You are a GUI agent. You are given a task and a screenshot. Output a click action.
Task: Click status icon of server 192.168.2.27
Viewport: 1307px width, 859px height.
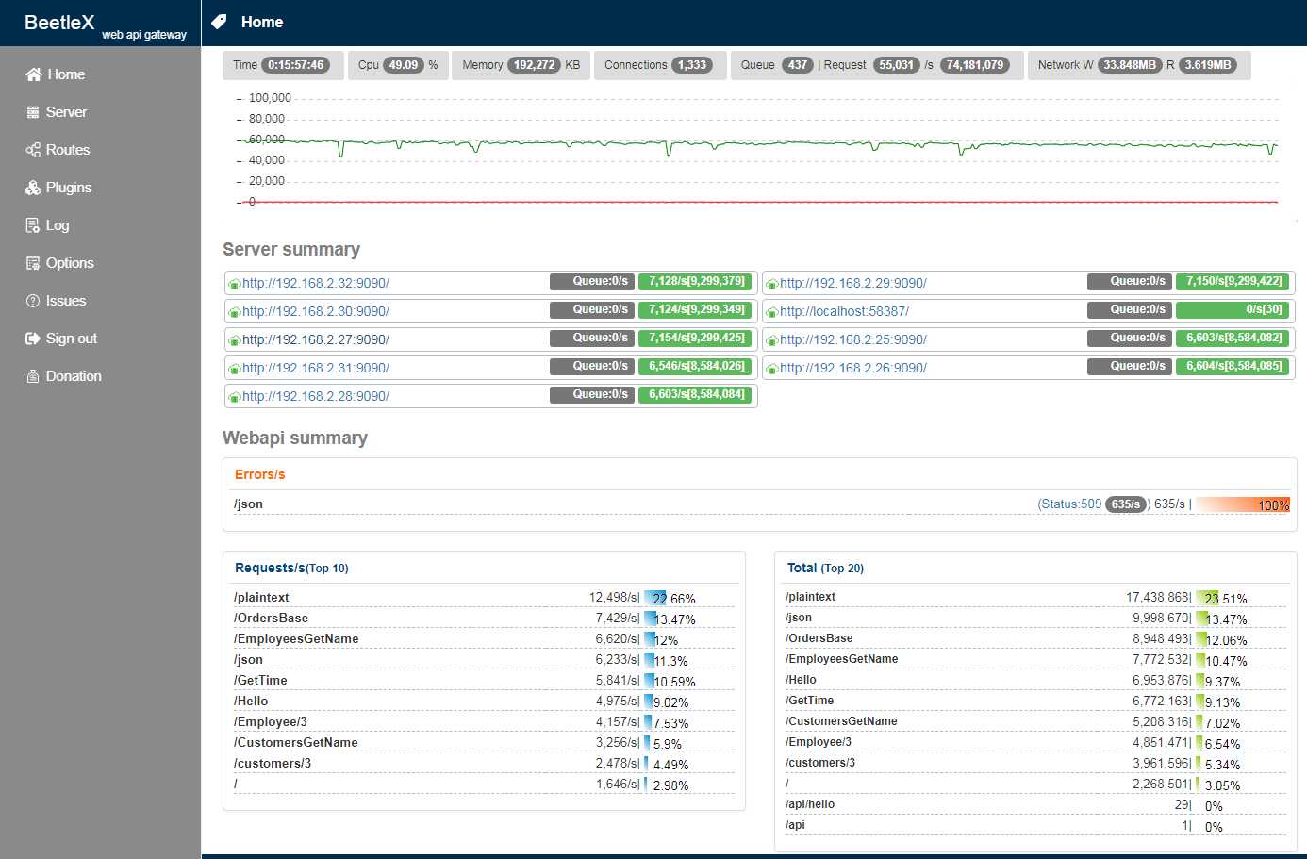coord(234,340)
